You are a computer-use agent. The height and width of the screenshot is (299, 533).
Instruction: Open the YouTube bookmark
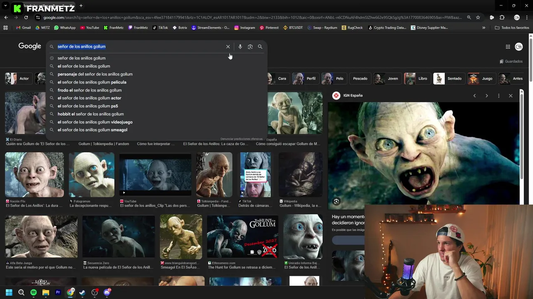pyautogui.click(x=90, y=28)
